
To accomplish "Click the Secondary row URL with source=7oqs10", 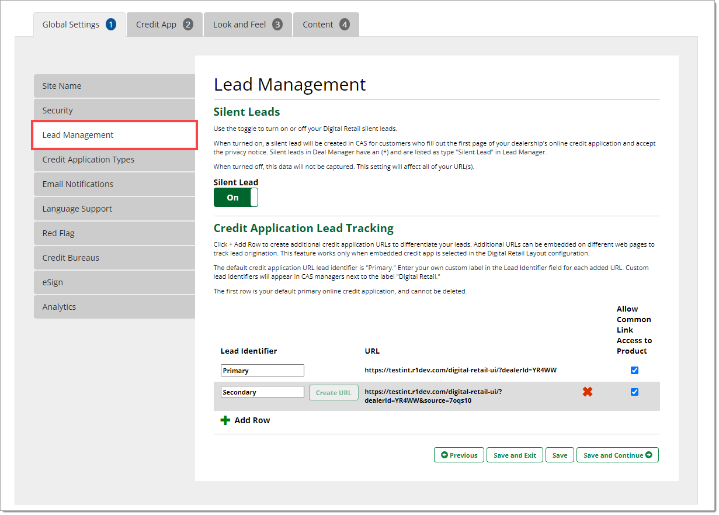I will 433,396.
